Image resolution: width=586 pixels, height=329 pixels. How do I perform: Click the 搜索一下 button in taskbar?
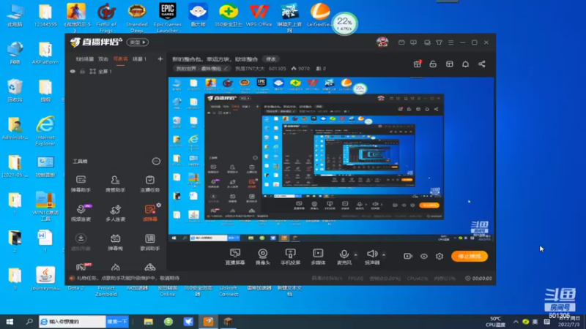[117, 322]
